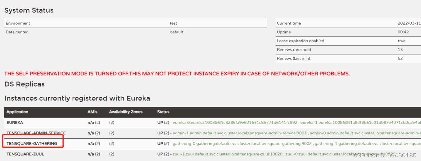The image size is (421, 161).
Task: Click the Environment label
Action: point(18,23)
